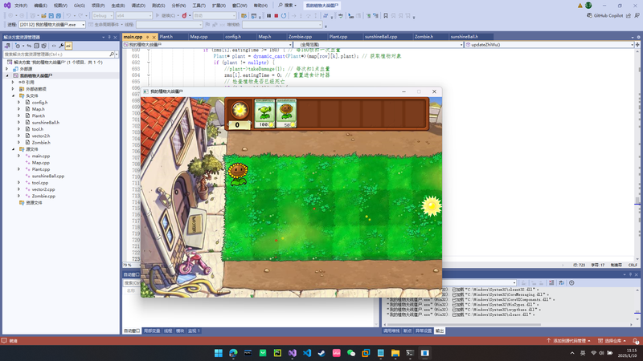Collect the falling sun on the lawn
This screenshot has width=643, height=361.
(x=432, y=205)
